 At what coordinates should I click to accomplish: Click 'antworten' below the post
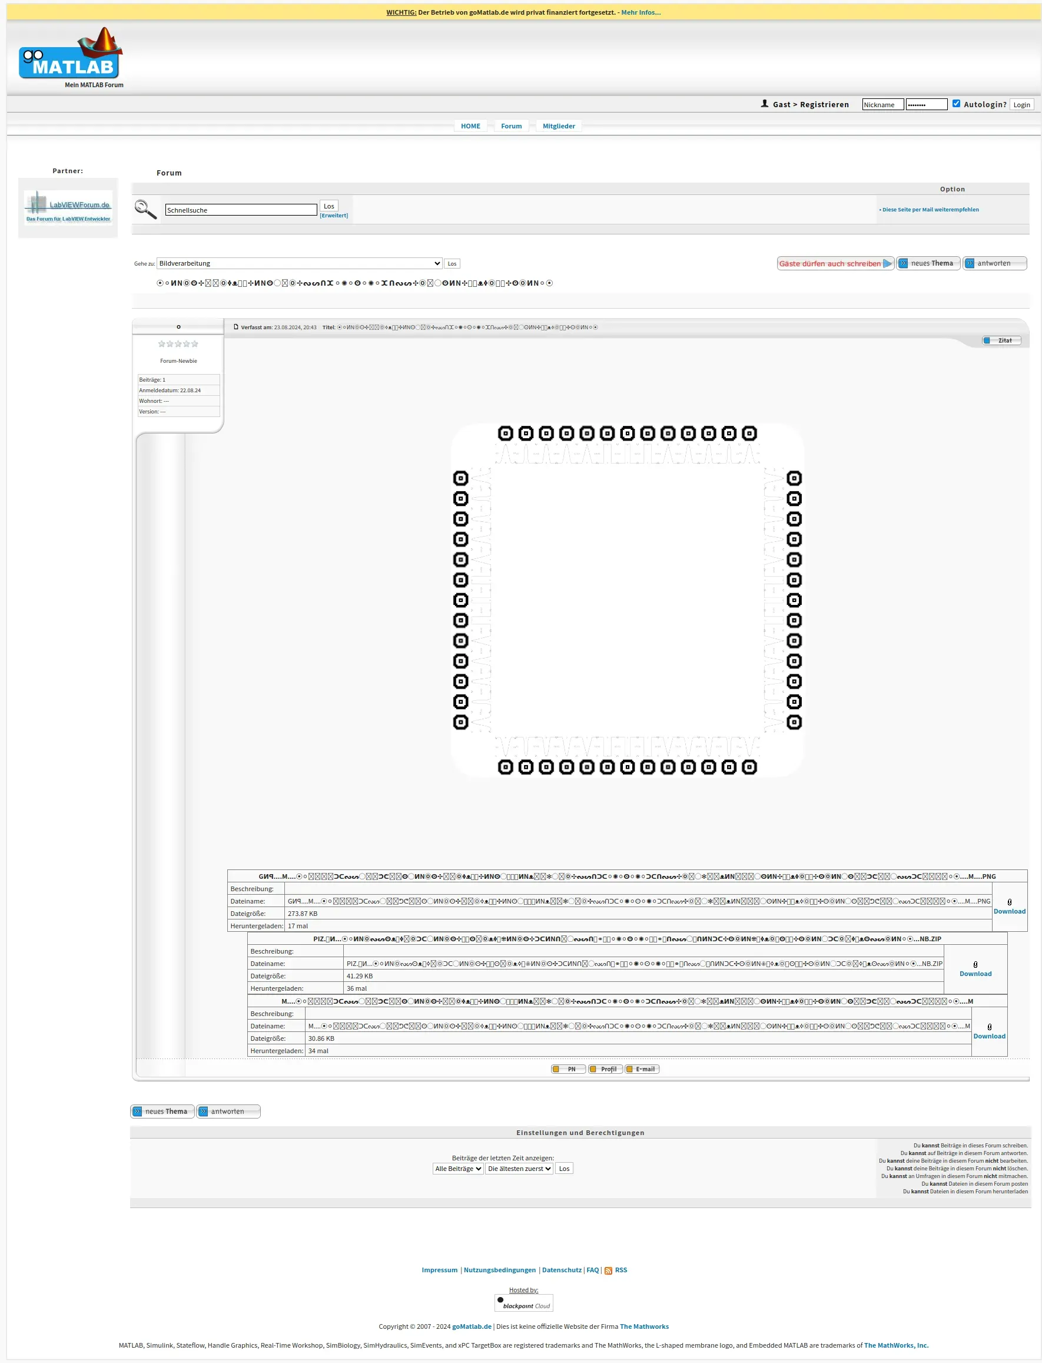228,1111
